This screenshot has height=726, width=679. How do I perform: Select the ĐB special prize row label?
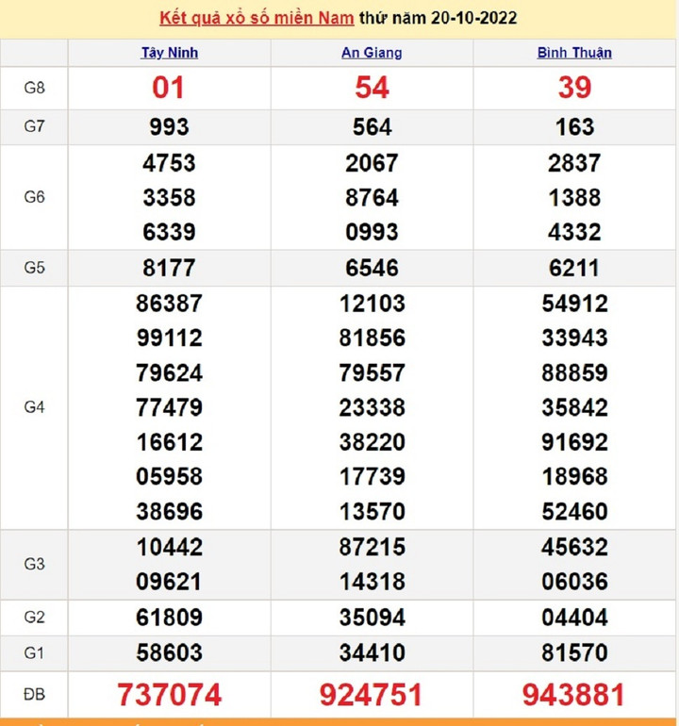(34, 695)
